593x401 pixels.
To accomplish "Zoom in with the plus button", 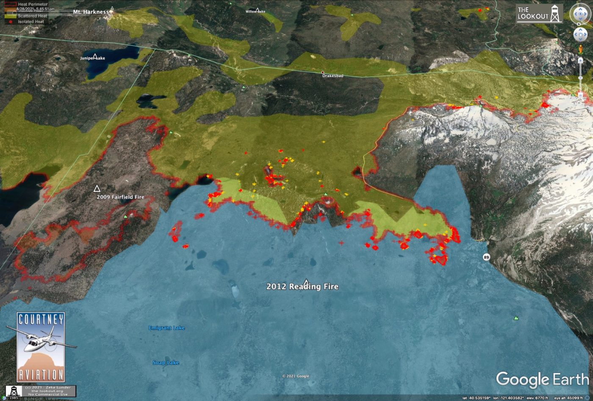I will pyautogui.click(x=580, y=60).
